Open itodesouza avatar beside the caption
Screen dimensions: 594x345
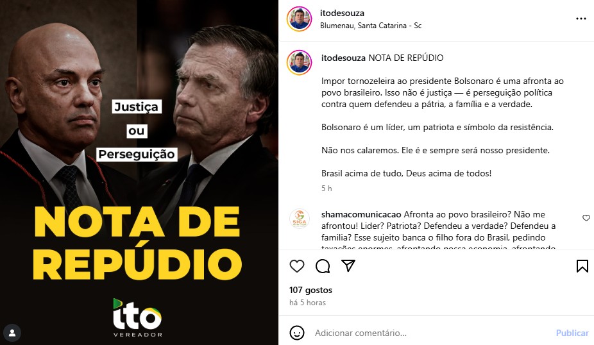[299, 62]
